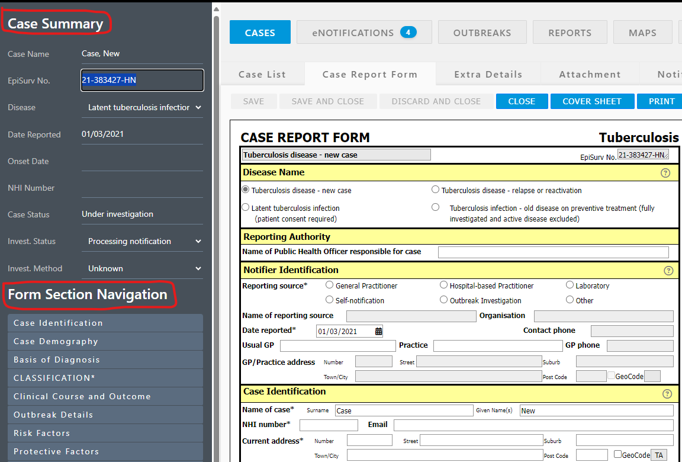The image size is (682, 462).
Task: Switch to the Attachment sub-tab
Action: tap(590, 75)
